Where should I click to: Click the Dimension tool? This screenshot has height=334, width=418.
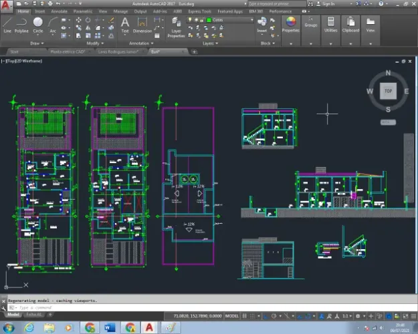click(x=142, y=25)
